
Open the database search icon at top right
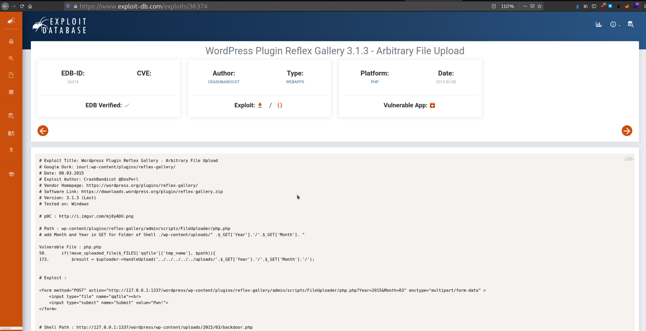tap(630, 25)
